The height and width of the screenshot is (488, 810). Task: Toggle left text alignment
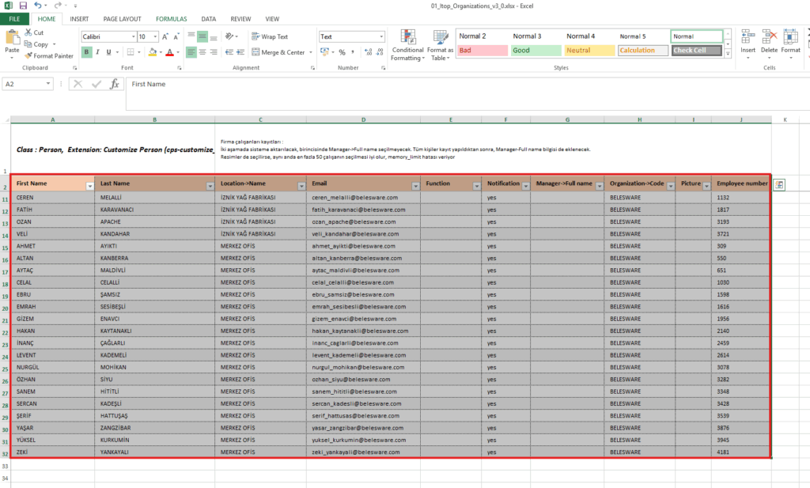tap(191, 52)
